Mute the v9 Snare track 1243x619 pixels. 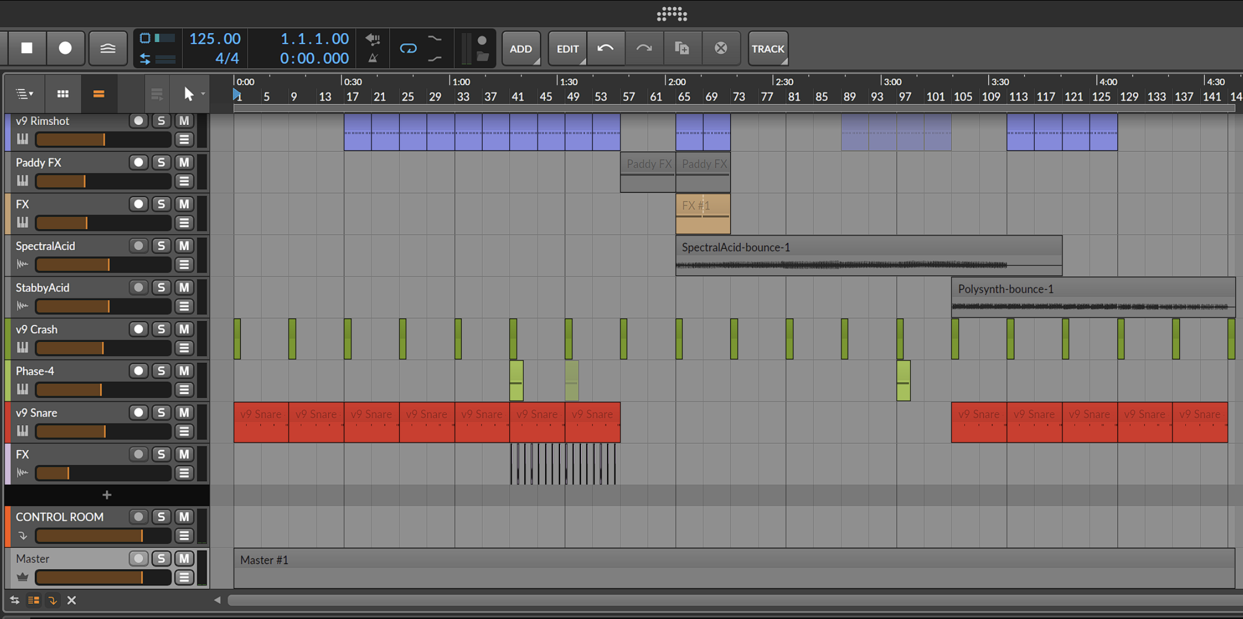[x=184, y=412]
